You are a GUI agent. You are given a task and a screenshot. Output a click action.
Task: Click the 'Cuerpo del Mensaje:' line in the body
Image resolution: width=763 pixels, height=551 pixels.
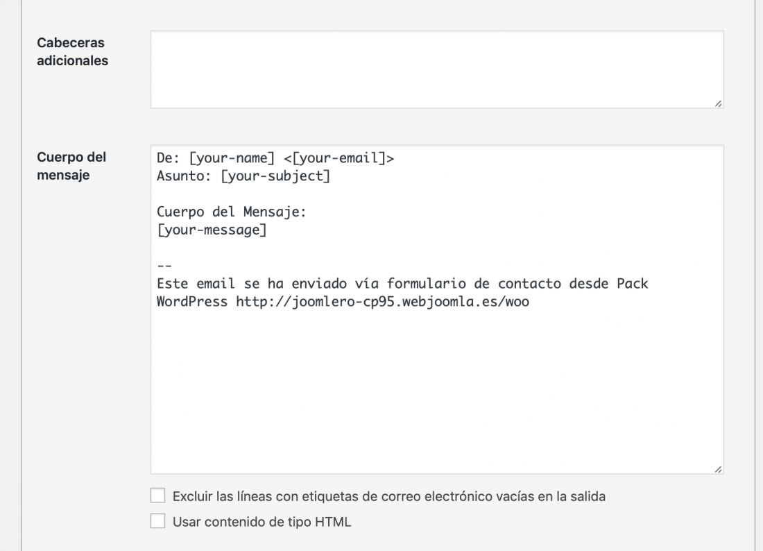tap(232, 212)
